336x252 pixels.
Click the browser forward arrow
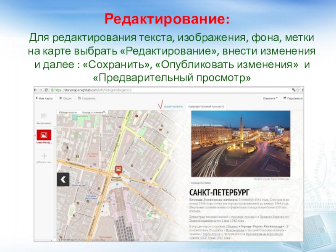[x=41, y=90]
